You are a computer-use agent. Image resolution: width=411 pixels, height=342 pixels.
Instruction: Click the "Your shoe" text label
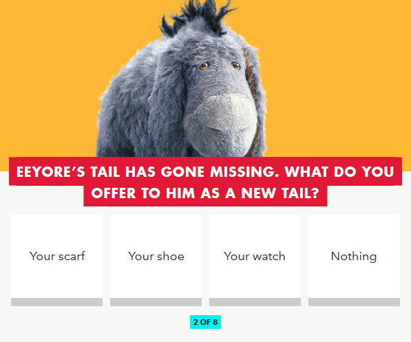click(x=156, y=256)
